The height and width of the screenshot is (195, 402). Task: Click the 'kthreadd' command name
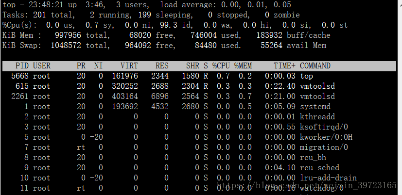[317, 117]
